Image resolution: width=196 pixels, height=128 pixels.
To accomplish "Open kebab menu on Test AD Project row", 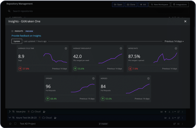I will [182, 124].
